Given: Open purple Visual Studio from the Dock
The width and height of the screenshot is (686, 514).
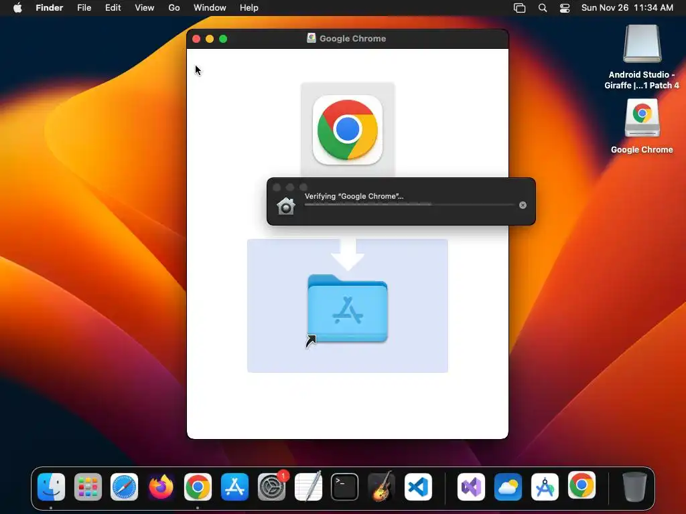Looking at the screenshot, I should [471, 487].
